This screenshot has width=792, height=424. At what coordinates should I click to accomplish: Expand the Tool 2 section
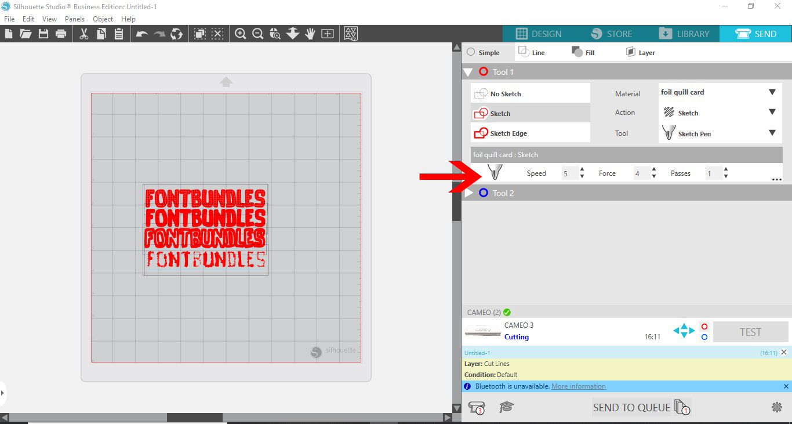[x=469, y=193]
